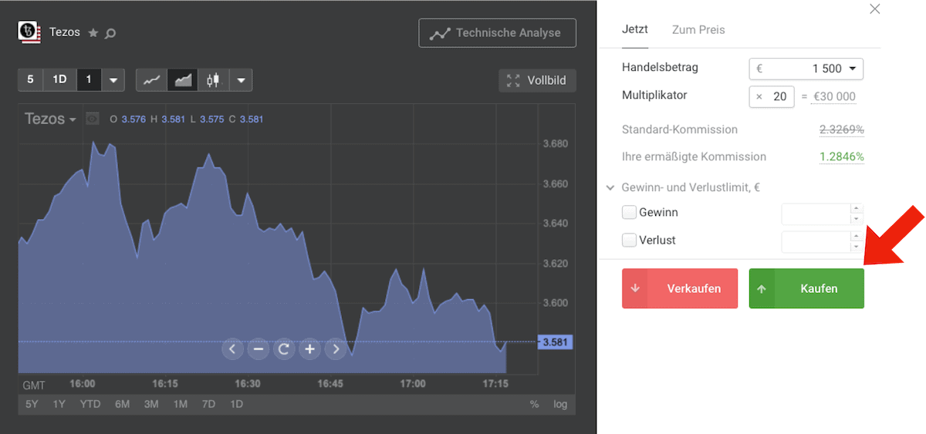Viewport: 926px width, 434px height.
Task: Enable the Verlust limit checkbox
Action: pyautogui.click(x=630, y=240)
